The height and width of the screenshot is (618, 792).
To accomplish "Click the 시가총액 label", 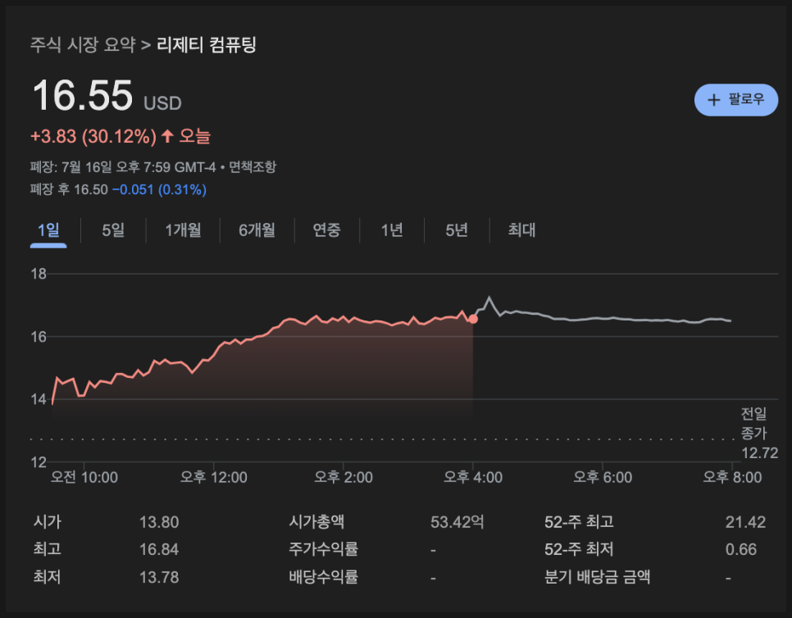I will click(x=316, y=522).
